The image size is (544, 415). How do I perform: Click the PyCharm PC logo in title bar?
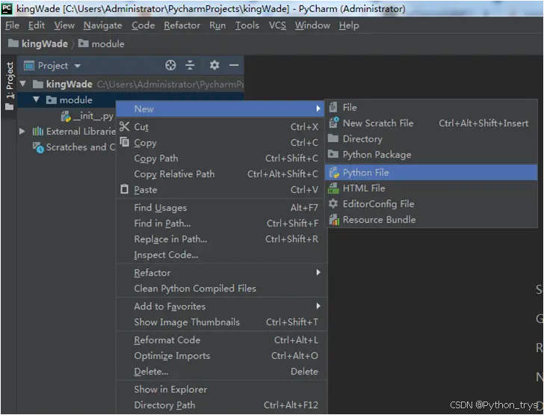pos(7,8)
